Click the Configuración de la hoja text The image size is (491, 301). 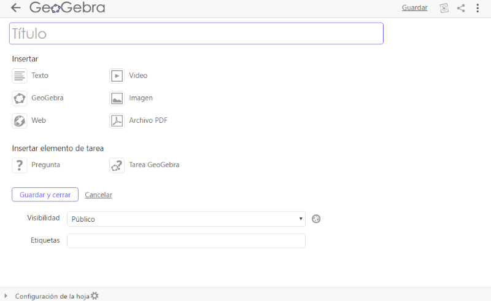[x=52, y=296]
